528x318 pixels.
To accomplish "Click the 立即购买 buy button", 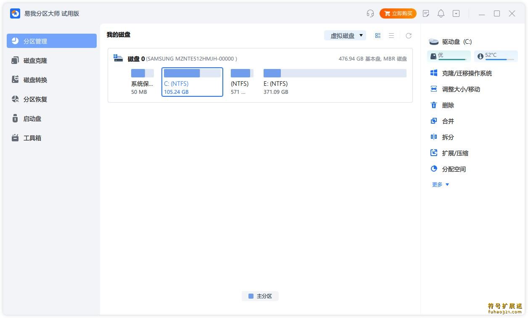I will pos(398,13).
